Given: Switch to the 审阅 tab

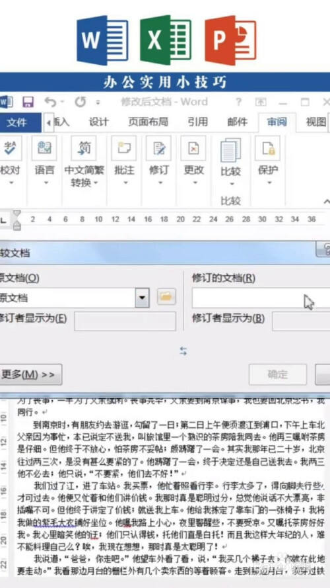Looking at the screenshot, I should [x=277, y=122].
